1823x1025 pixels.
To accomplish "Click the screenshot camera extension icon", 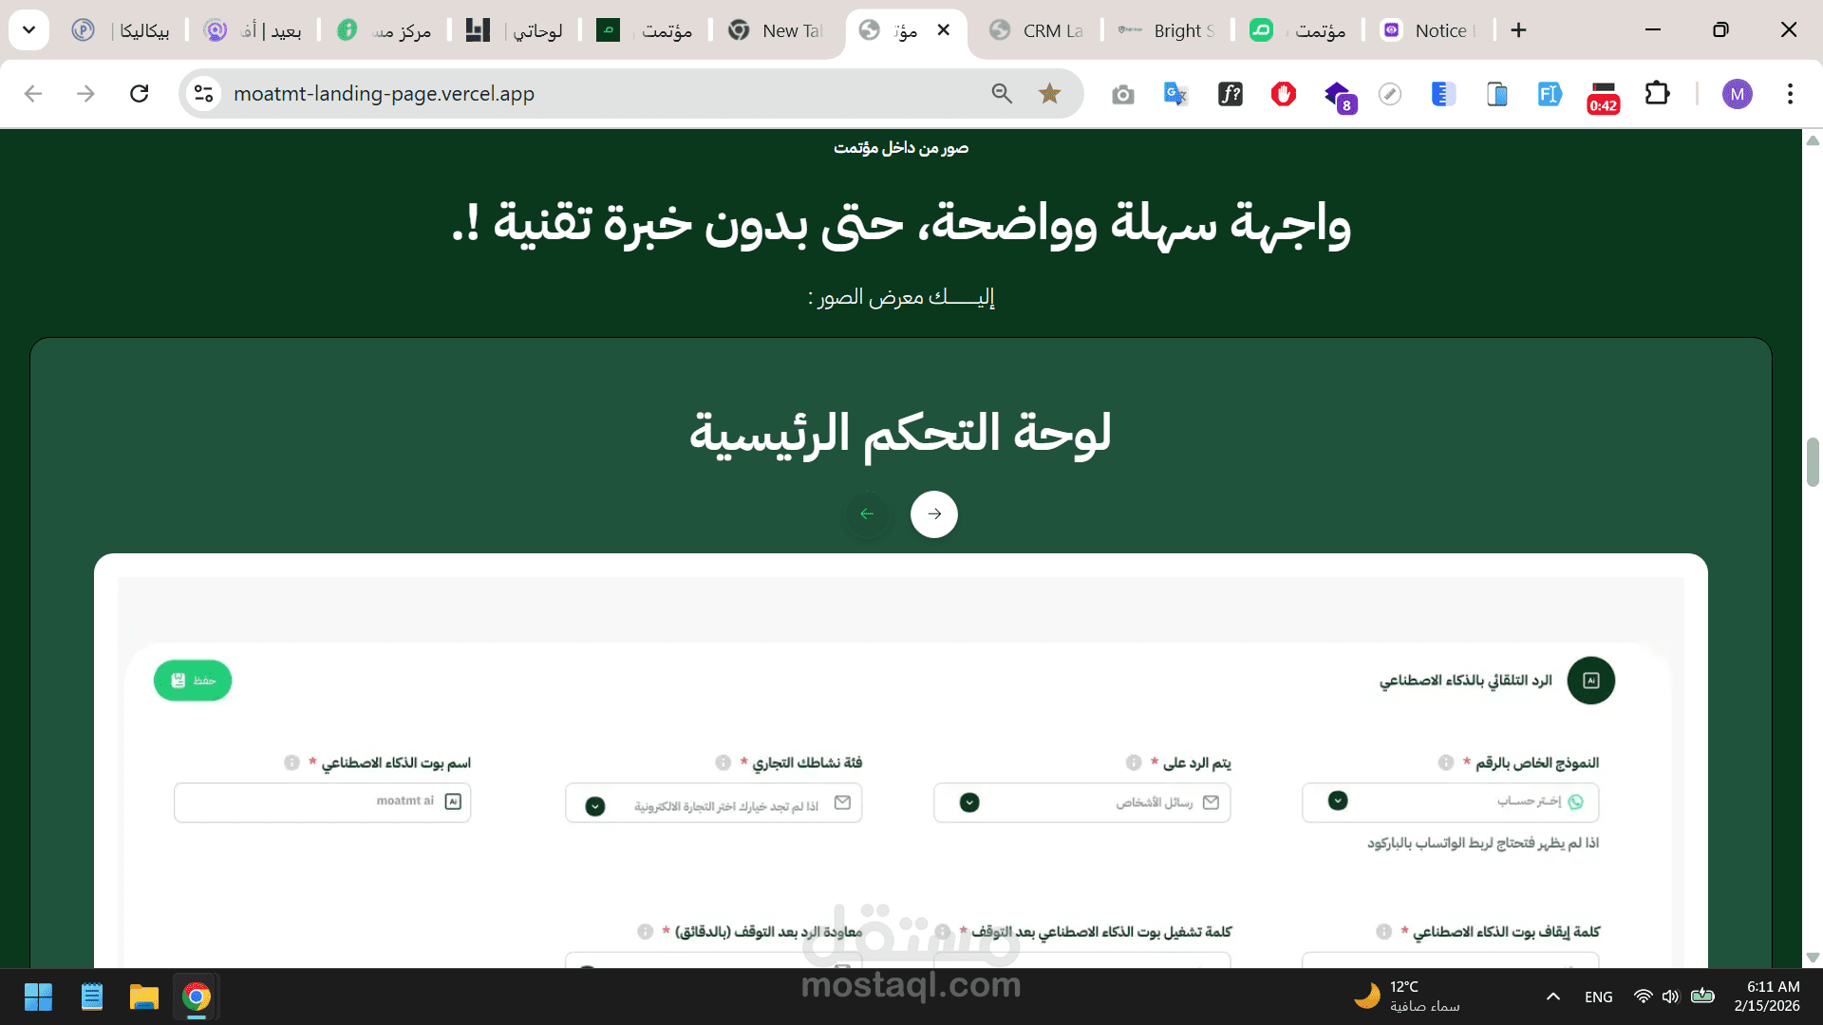I will tap(1122, 94).
